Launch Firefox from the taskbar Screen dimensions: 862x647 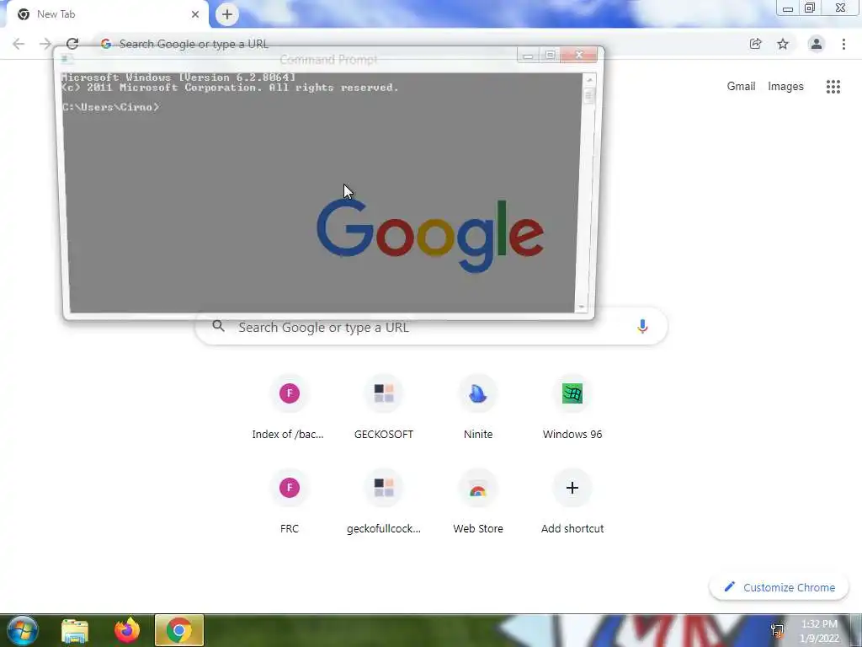tap(127, 630)
